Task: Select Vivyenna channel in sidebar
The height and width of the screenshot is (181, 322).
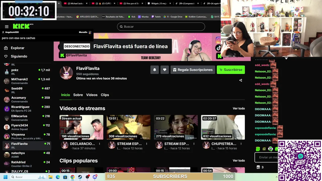Action: click(27, 136)
